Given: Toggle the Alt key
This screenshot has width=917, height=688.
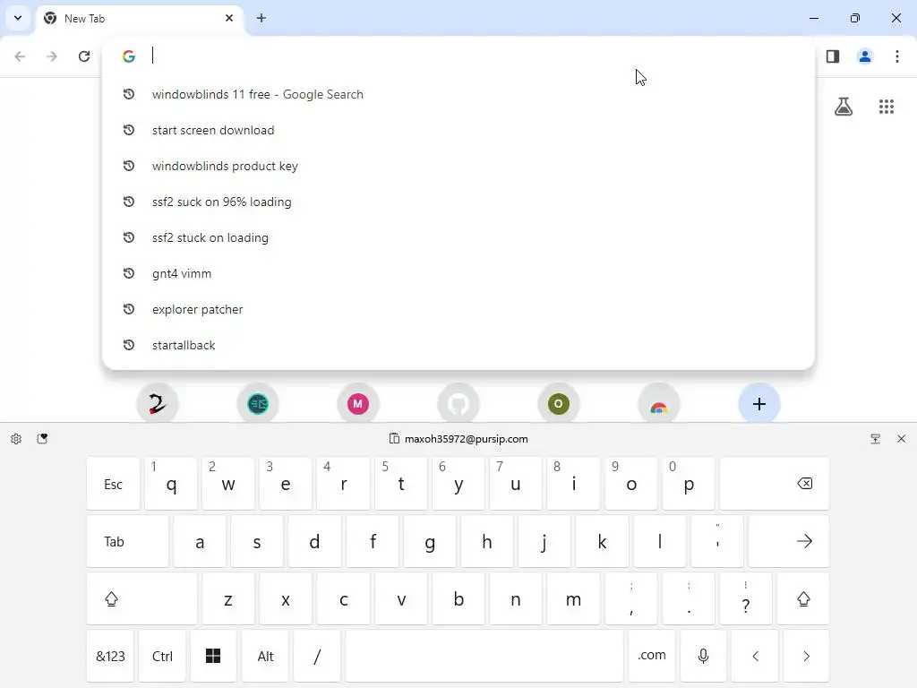Looking at the screenshot, I should 265,656.
